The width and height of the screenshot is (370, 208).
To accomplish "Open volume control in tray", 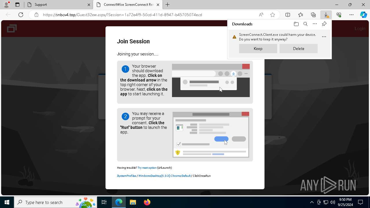I will tap(333, 202).
